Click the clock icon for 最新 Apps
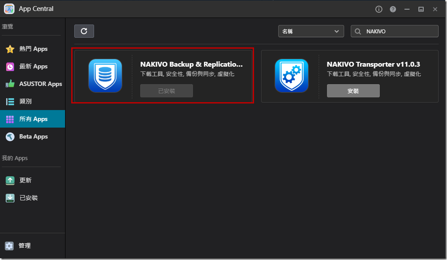The width and height of the screenshot is (447, 260). [x=10, y=67]
